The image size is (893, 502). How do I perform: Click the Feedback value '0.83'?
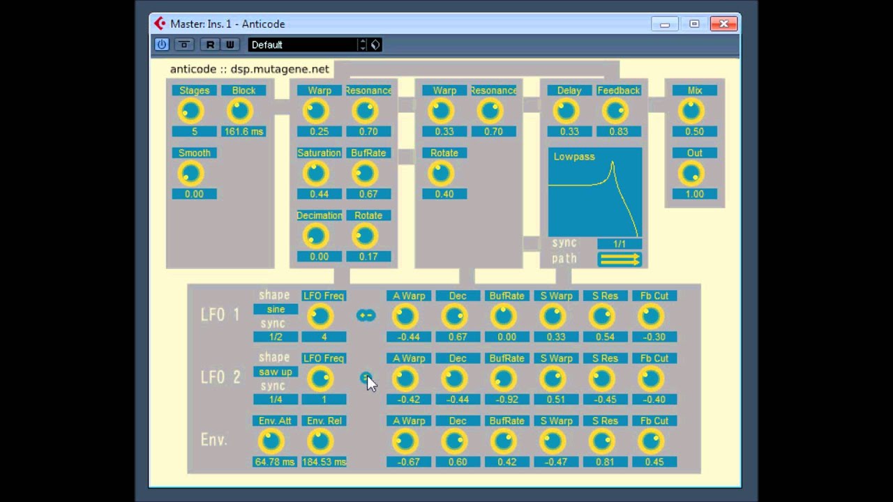pos(618,132)
